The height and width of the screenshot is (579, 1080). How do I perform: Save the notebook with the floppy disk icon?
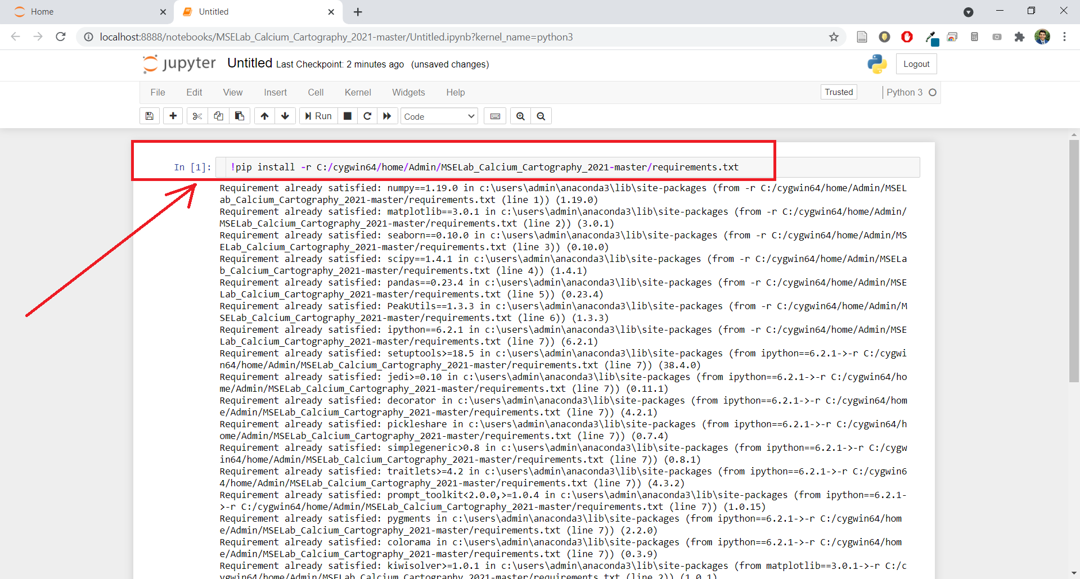click(150, 116)
